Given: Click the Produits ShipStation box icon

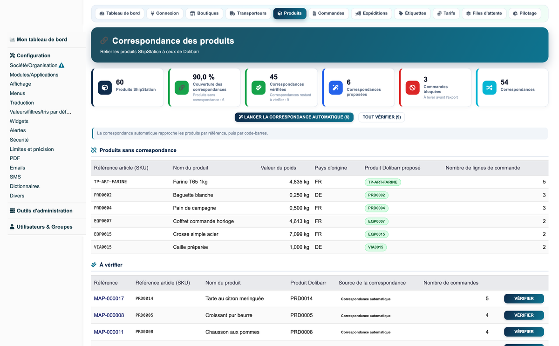Looking at the screenshot, I should [105, 88].
